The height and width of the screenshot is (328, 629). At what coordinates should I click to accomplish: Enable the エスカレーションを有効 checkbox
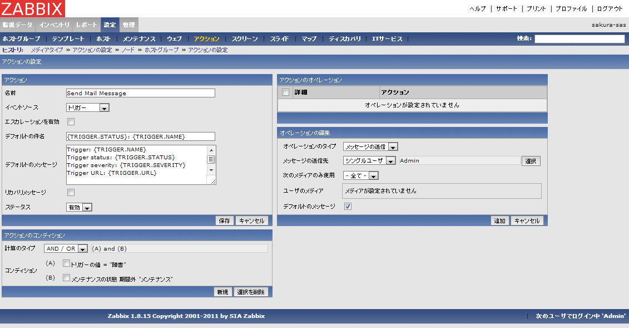(71, 122)
